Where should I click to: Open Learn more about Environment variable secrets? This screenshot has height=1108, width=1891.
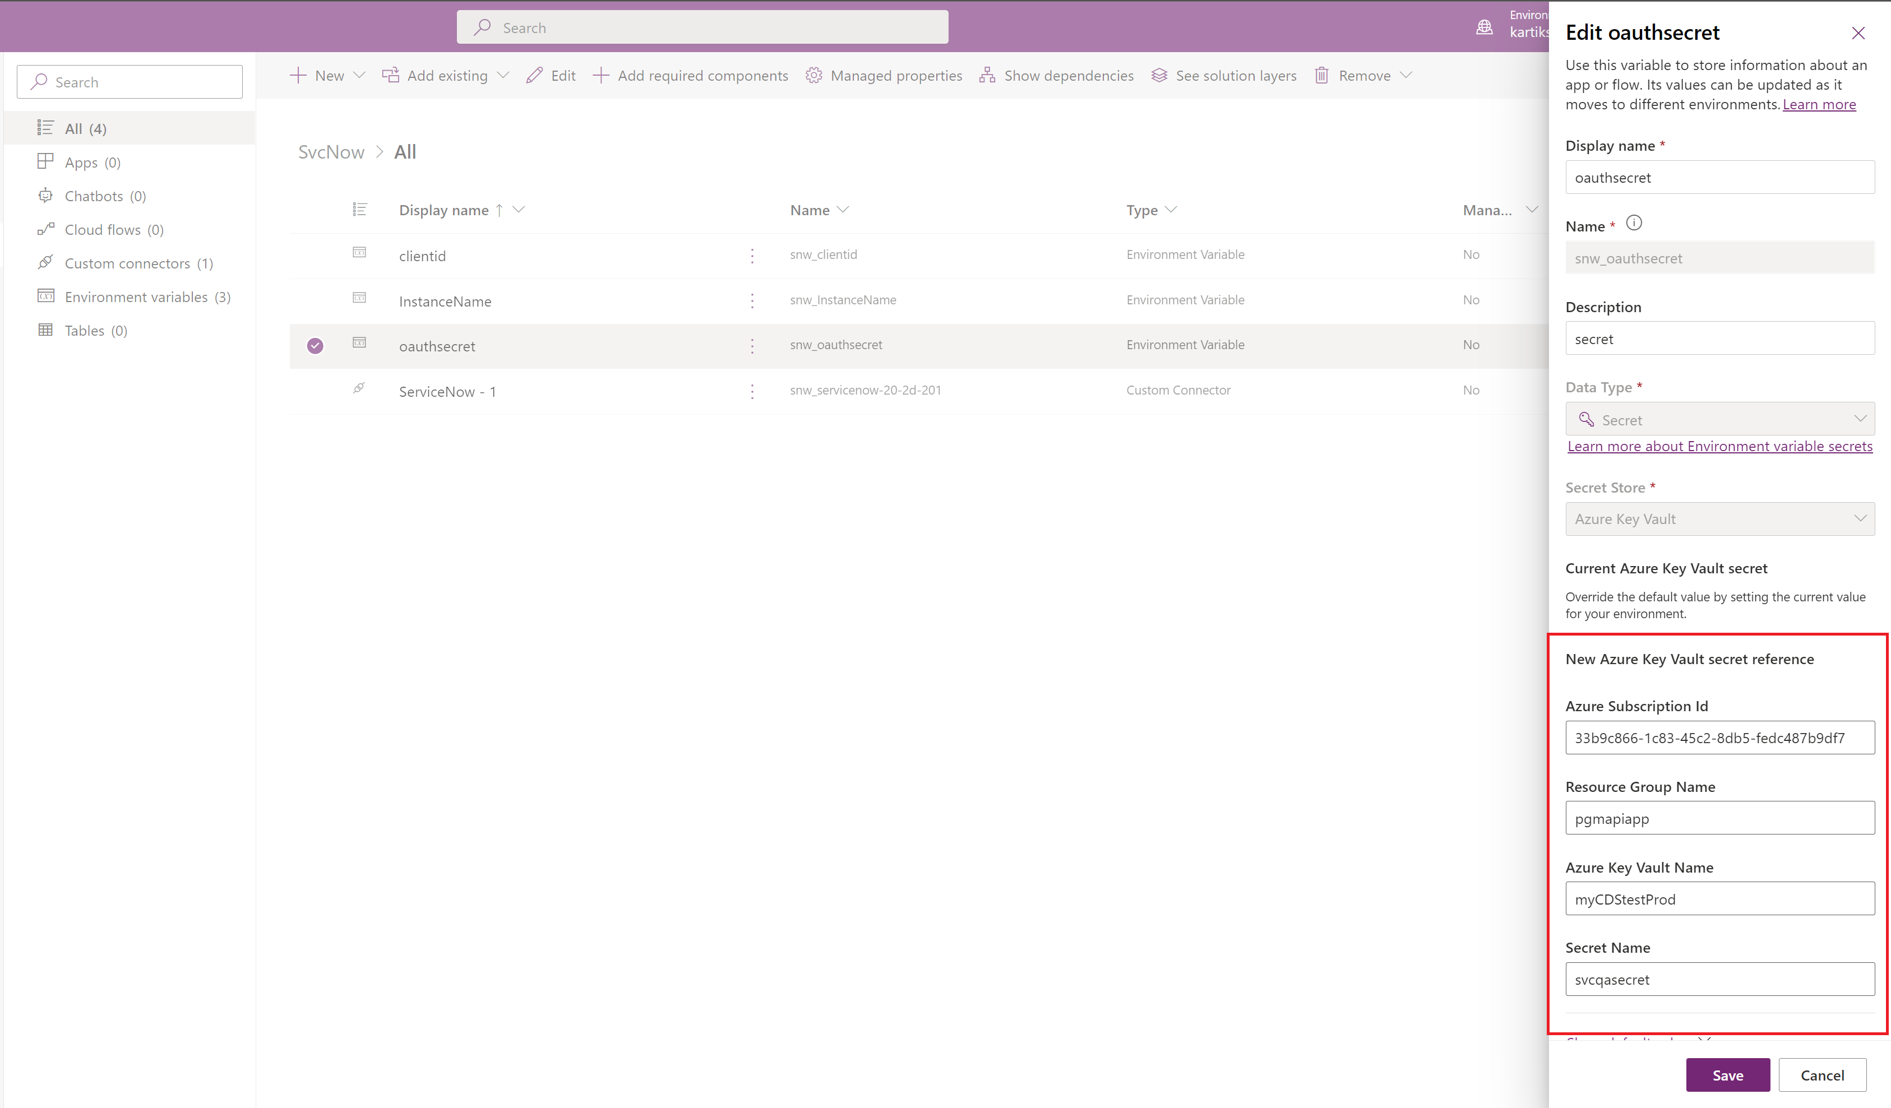pyautogui.click(x=1719, y=446)
